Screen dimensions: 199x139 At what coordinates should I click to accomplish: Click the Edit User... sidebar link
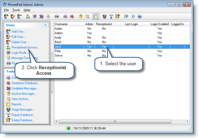(18, 37)
